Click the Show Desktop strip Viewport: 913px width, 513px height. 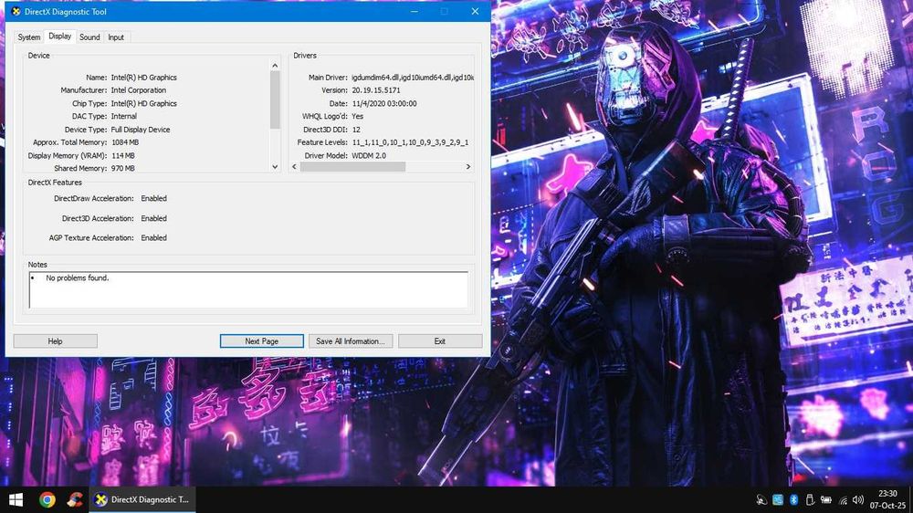coord(910,499)
